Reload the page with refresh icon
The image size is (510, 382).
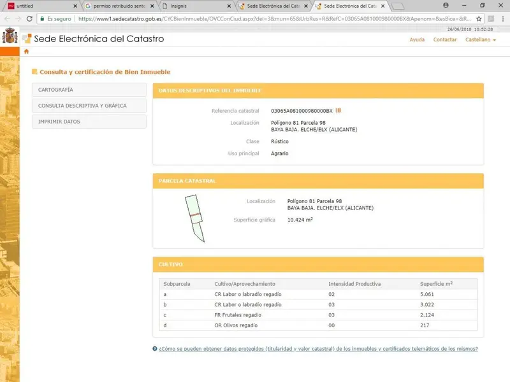[29, 19]
